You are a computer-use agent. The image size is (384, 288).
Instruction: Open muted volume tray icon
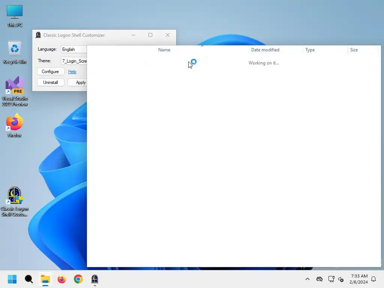tap(341, 279)
